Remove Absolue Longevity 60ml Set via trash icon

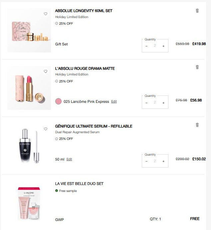197,11
